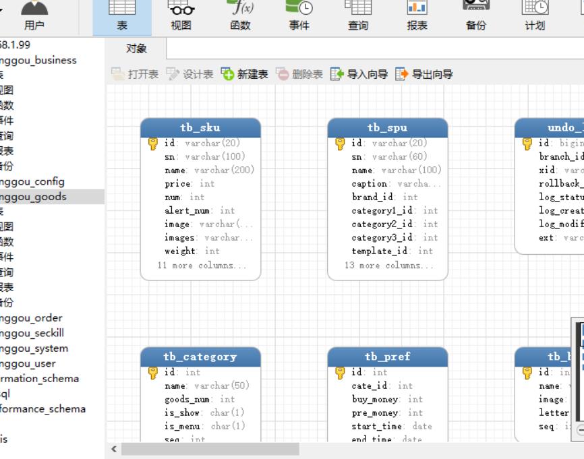Screen dimensions: 584x459
Task: Click 打开表 (Open Table) button
Action: tap(135, 74)
